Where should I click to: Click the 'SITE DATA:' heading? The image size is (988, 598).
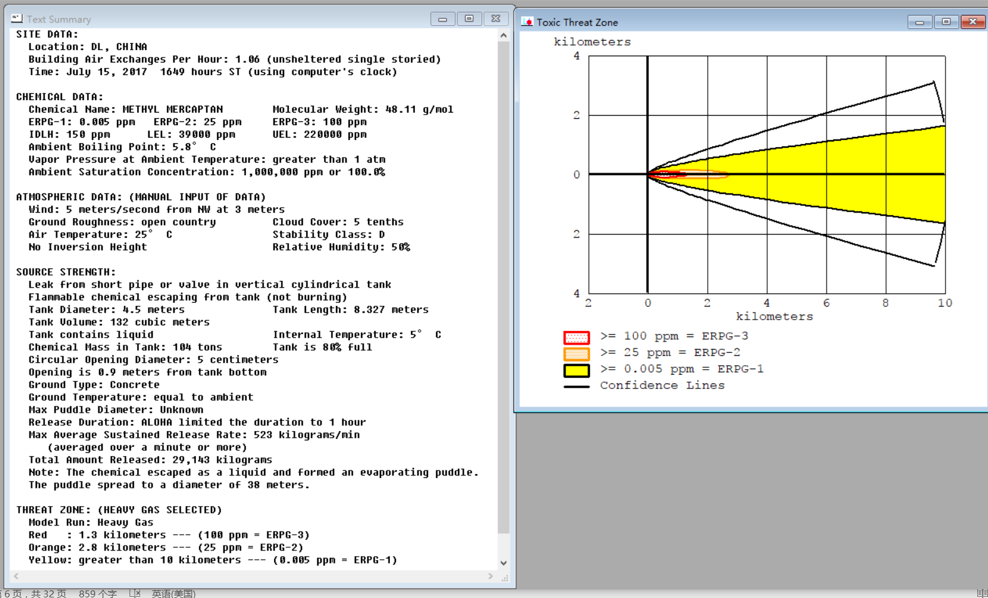tap(48, 34)
